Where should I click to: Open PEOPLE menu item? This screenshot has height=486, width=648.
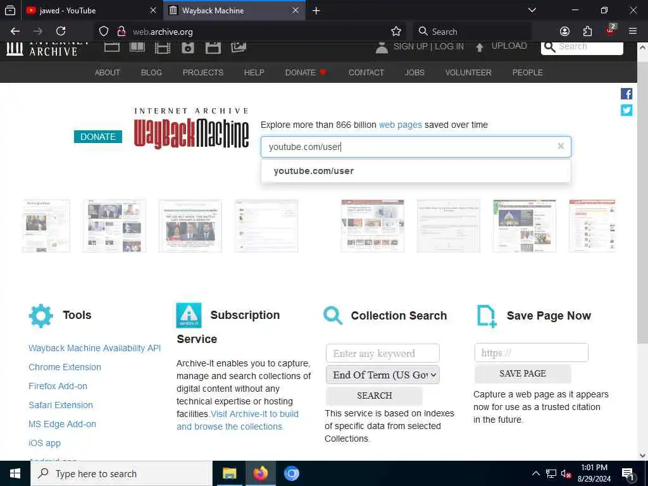click(x=527, y=73)
